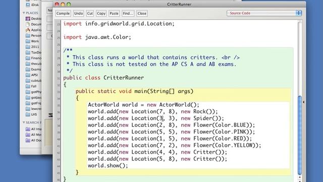This screenshot has width=323, height=182.
Task: Click the green zoom button of CritterRunner
Action: (x=69, y=4)
